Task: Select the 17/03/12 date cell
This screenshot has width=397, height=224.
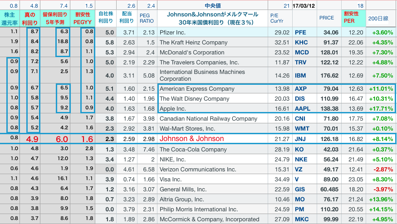Action: pos(304,5)
